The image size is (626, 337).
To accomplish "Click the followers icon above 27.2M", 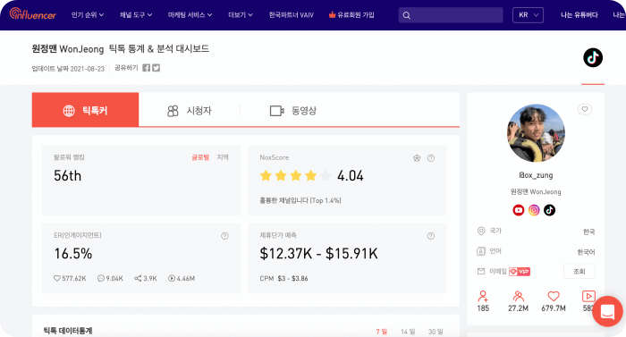I will (x=518, y=296).
